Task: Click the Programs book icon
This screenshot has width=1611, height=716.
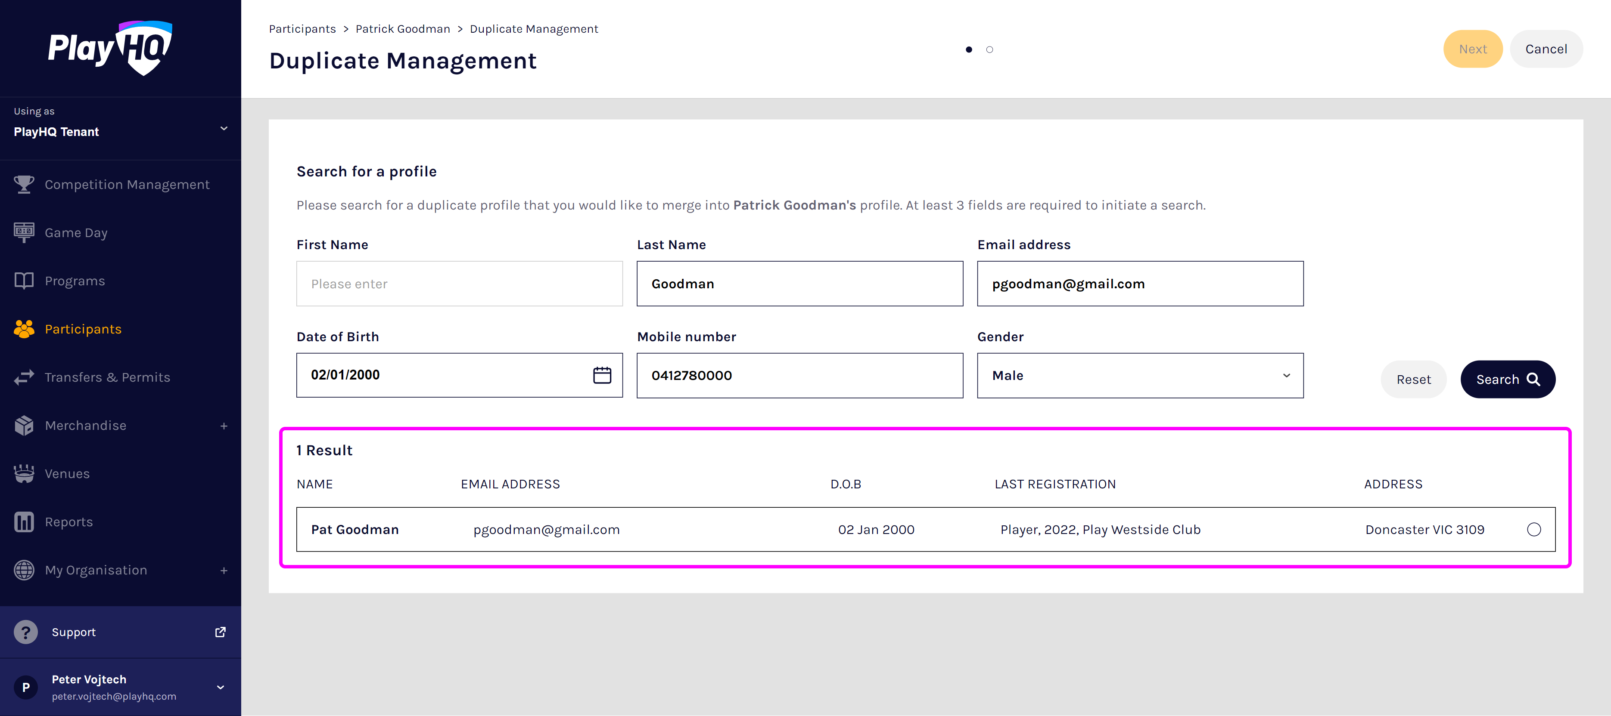Action: 24,281
